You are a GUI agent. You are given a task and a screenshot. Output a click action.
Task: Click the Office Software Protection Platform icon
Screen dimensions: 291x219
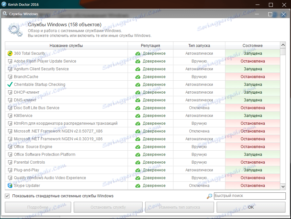pos(10,155)
